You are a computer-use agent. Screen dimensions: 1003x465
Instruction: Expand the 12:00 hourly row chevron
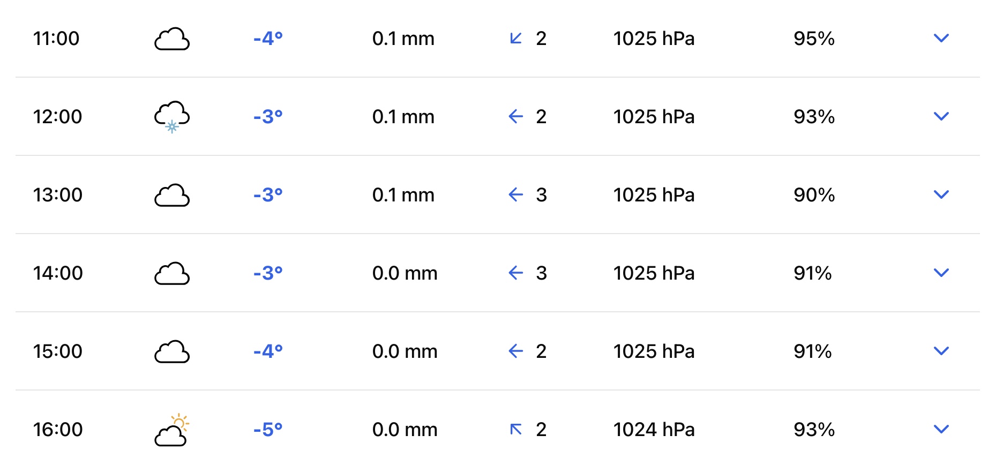coord(941,116)
